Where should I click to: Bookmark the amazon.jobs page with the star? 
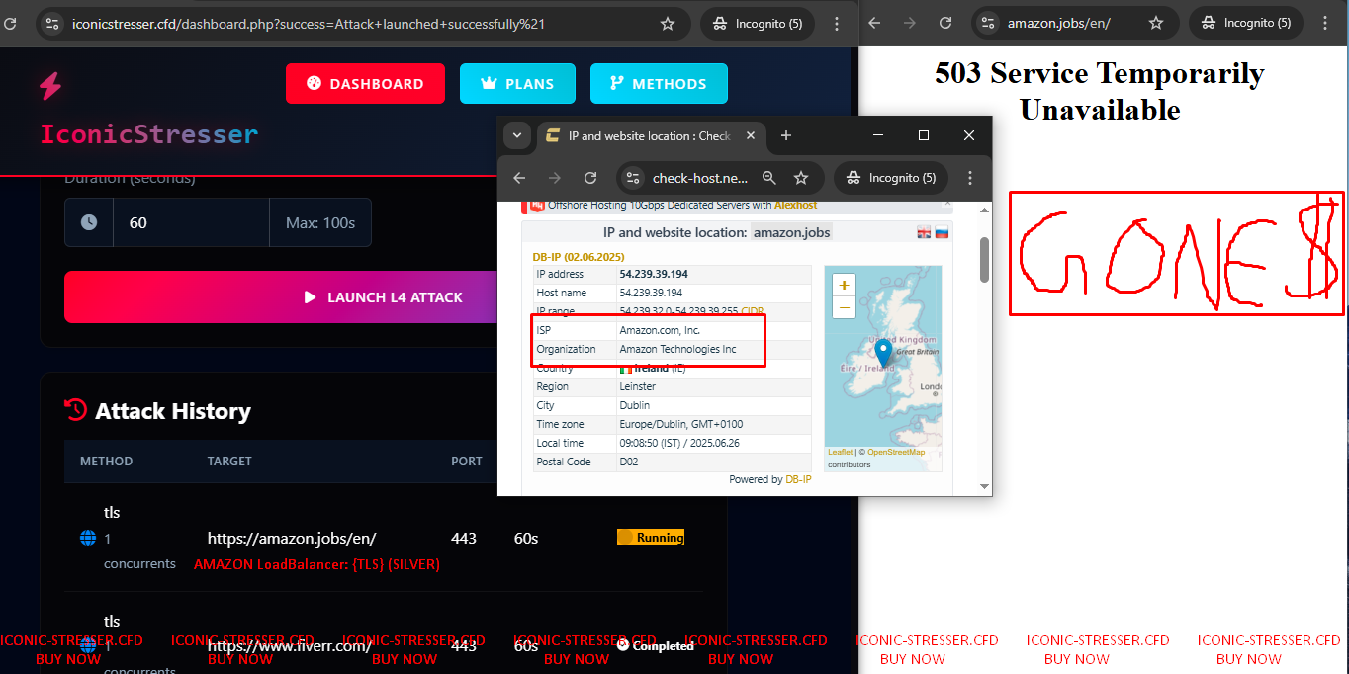1156,23
